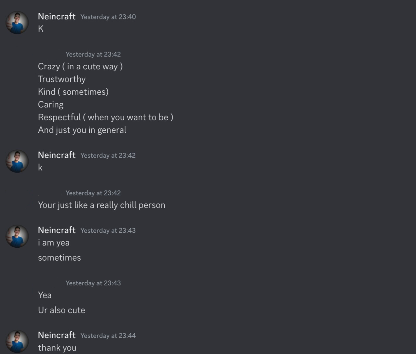Select the 'sometimes' reply from Neincraft
The width and height of the screenshot is (416, 354).
(59, 258)
